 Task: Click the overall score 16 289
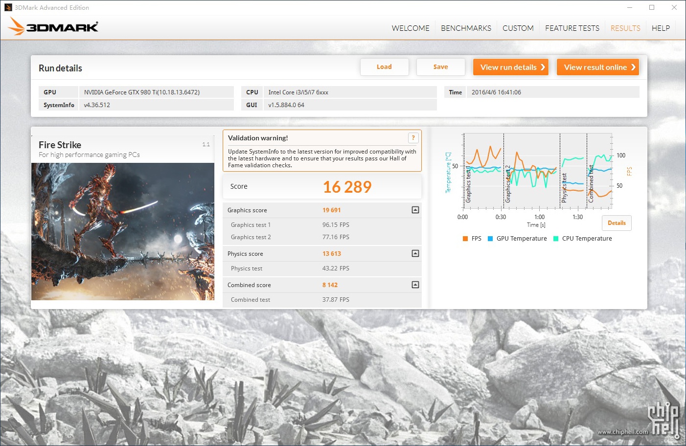pos(347,187)
